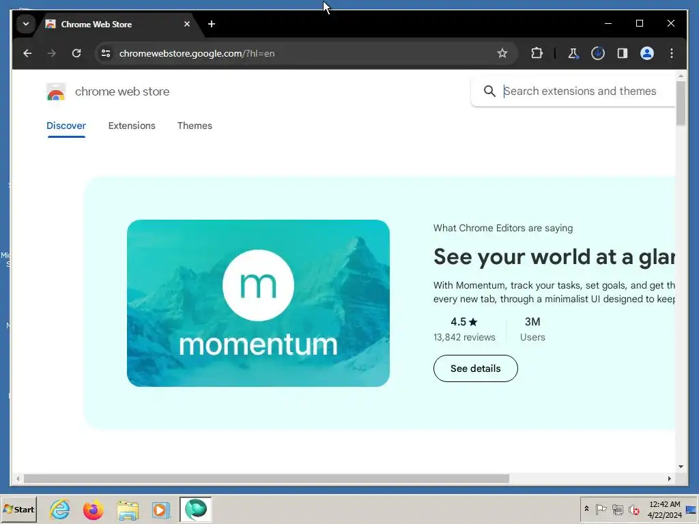
Task: Open a new tab with plus button
Action: point(212,24)
